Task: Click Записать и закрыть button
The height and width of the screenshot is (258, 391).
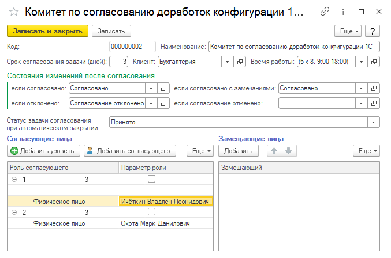Action: tap(47, 31)
